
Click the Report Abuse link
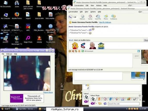[48, 92]
